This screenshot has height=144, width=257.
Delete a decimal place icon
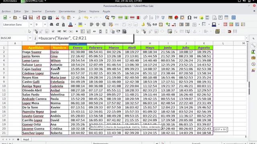(x=174, y=24)
